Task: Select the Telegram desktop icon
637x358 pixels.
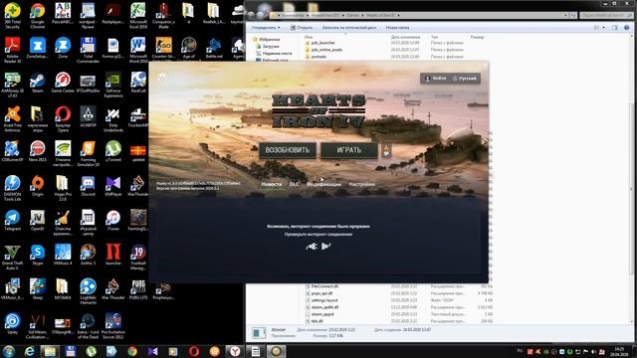Action: (12, 221)
